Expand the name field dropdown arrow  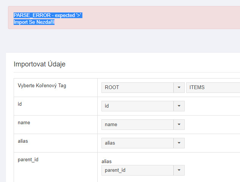tap(179, 125)
